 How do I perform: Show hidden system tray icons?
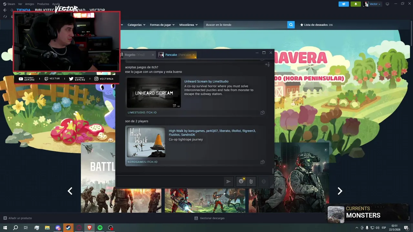pos(357,228)
